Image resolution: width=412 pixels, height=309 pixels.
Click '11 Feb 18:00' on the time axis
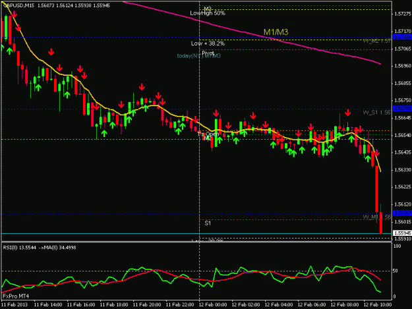[x=114, y=305]
